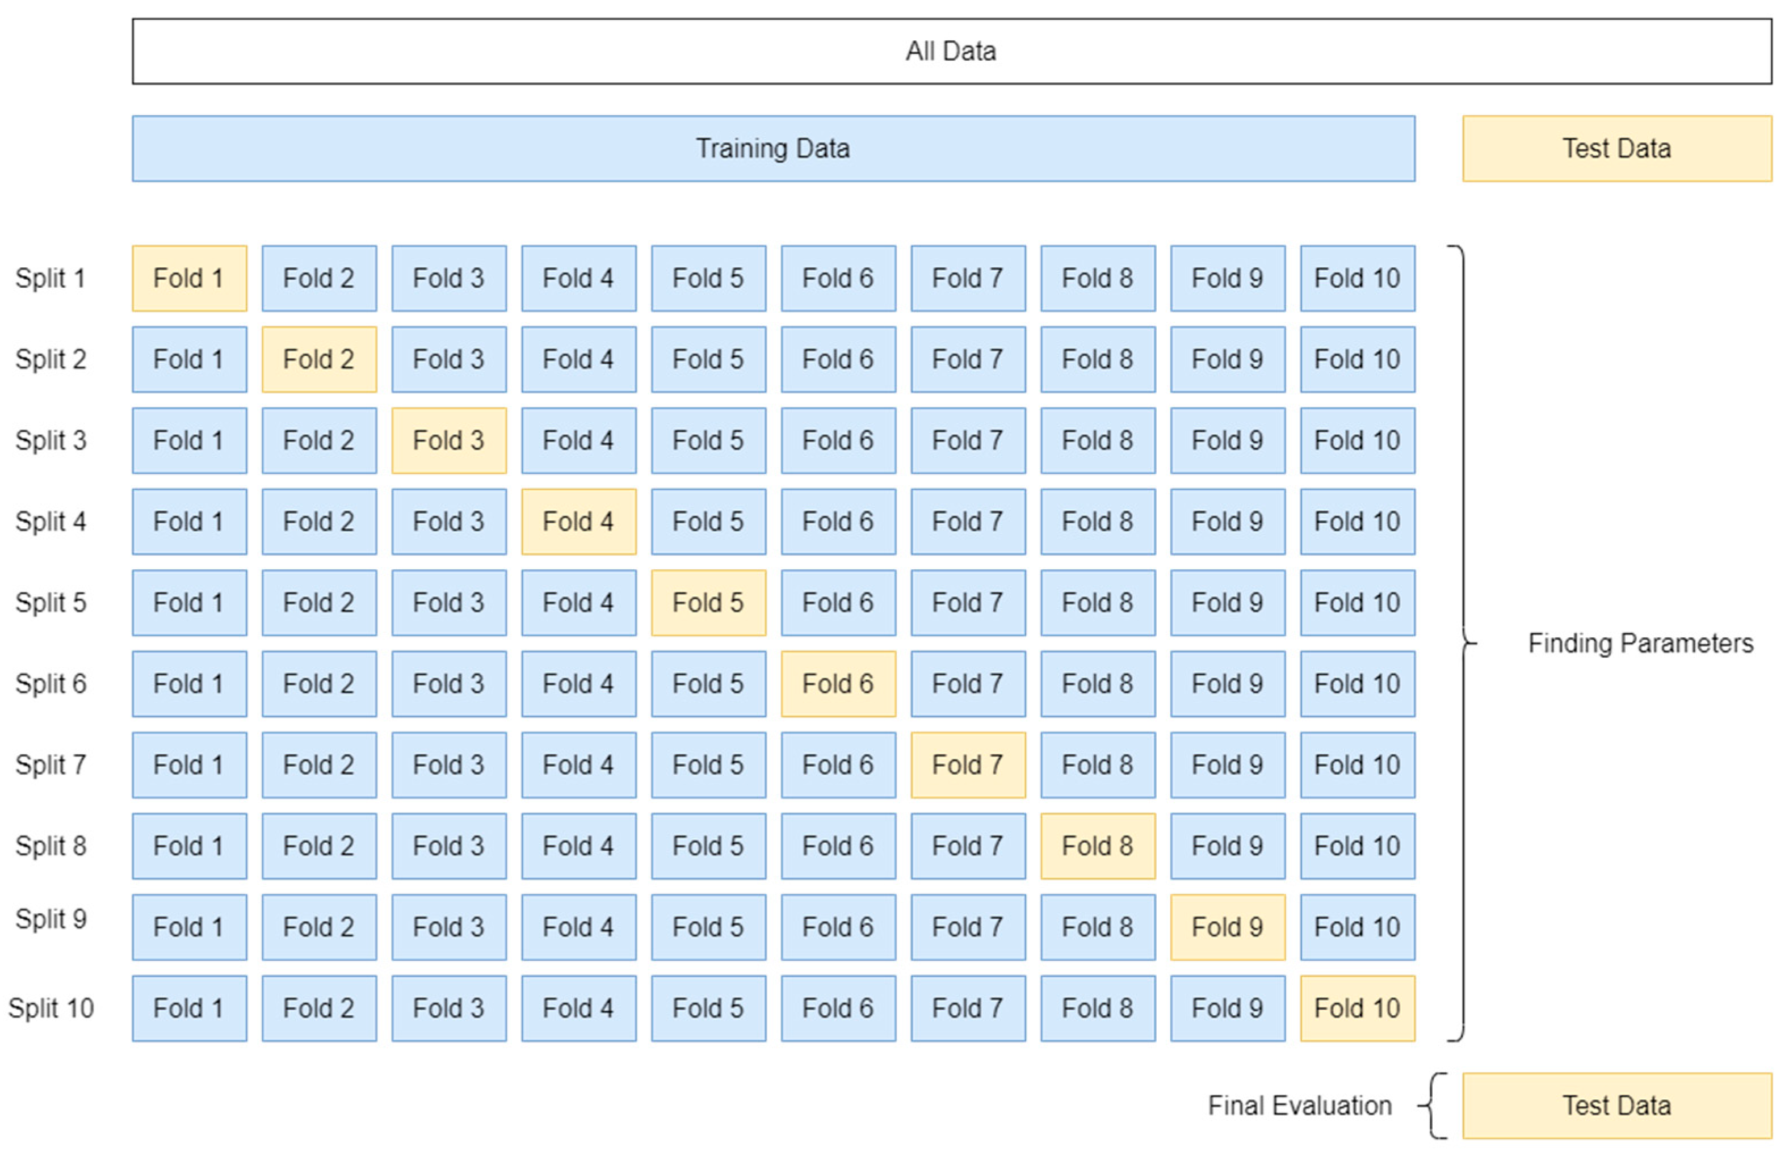Select the blue Training Data bar
The height and width of the screenshot is (1160, 1789).
[772, 148]
